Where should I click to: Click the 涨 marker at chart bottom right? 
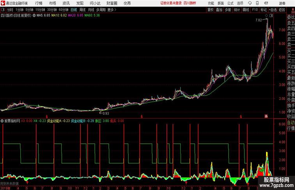coord(266,116)
